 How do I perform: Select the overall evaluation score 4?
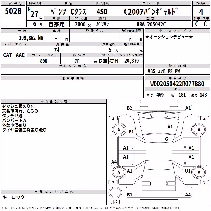coord(201,12)
